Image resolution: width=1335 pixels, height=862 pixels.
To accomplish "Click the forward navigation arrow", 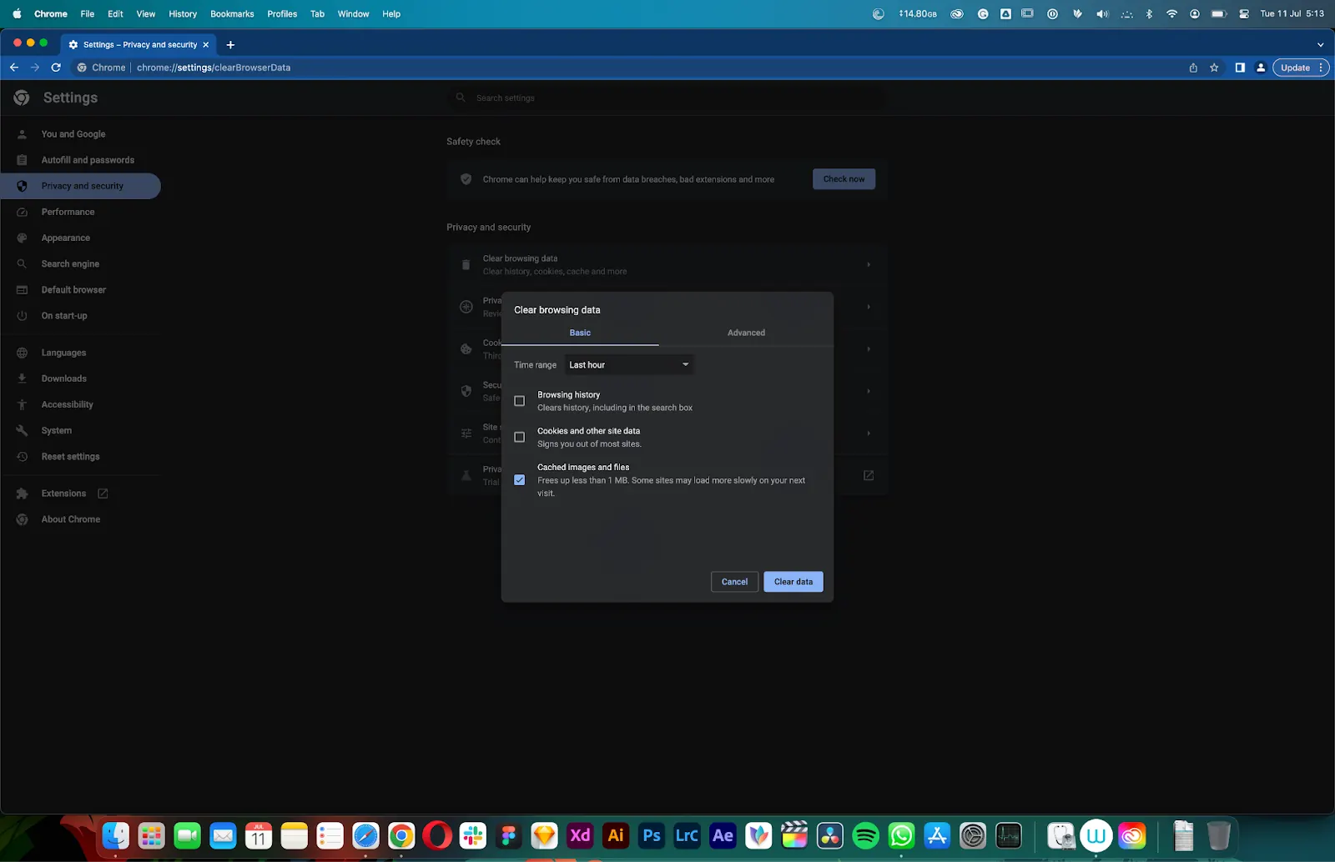I will (x=35, y=68).
